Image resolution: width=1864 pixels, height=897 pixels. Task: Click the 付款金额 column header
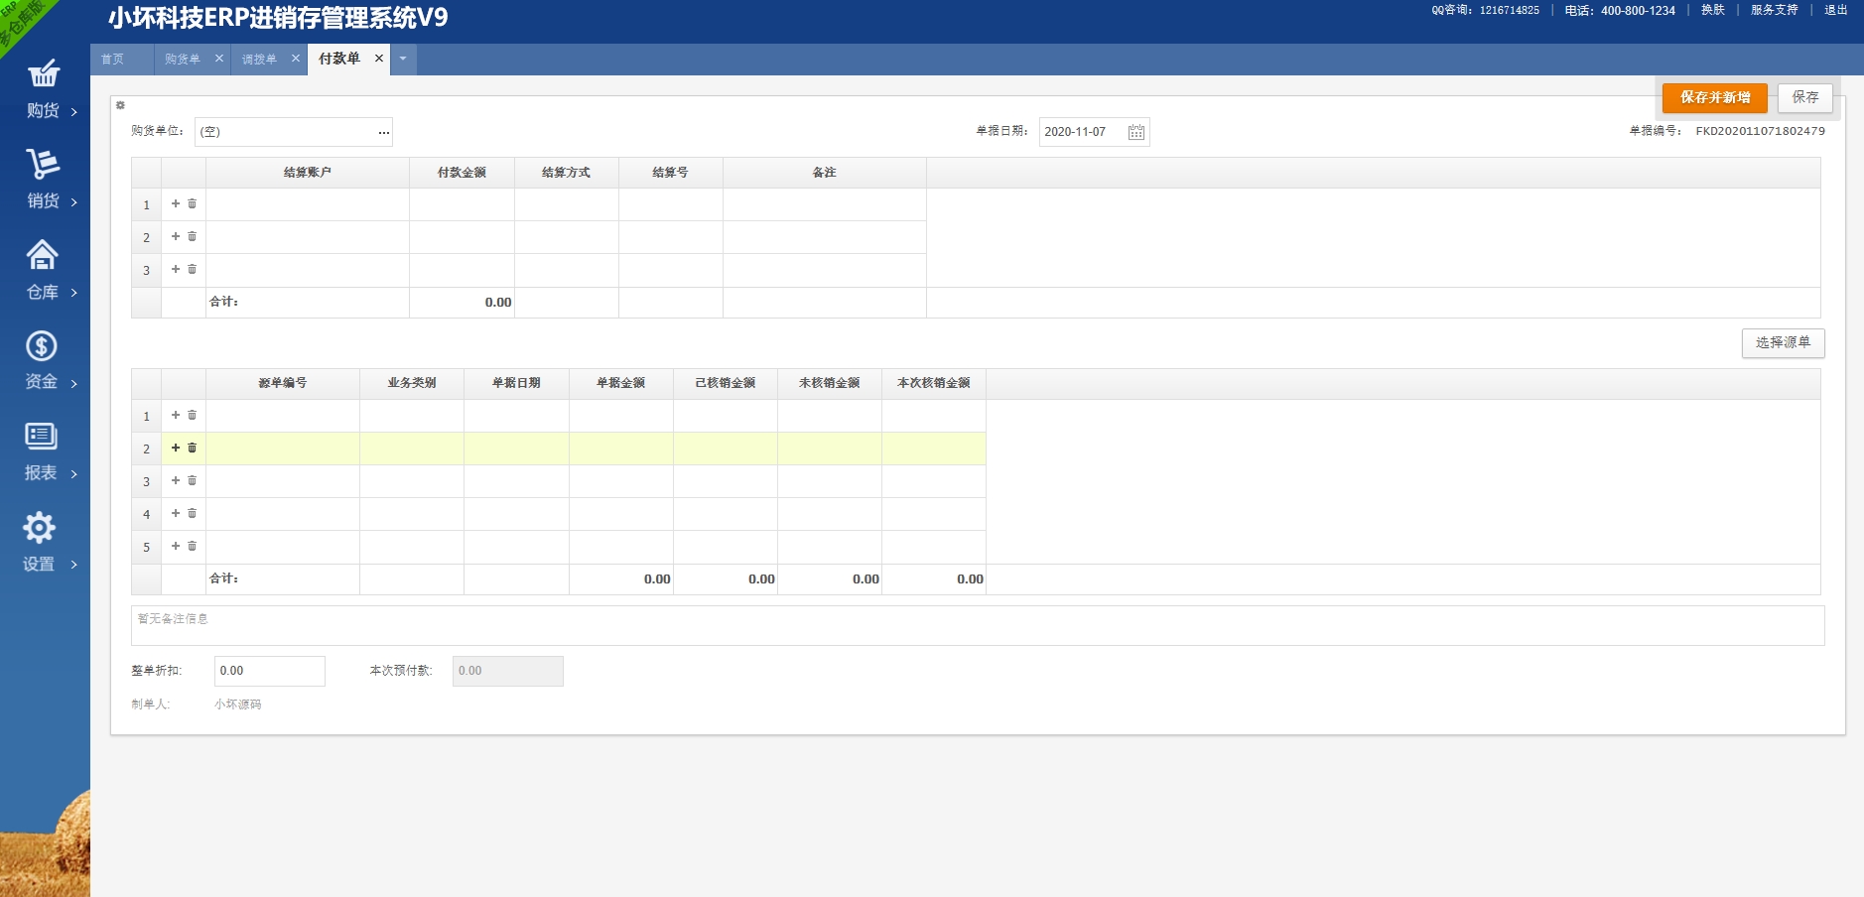tap(463, 173)
